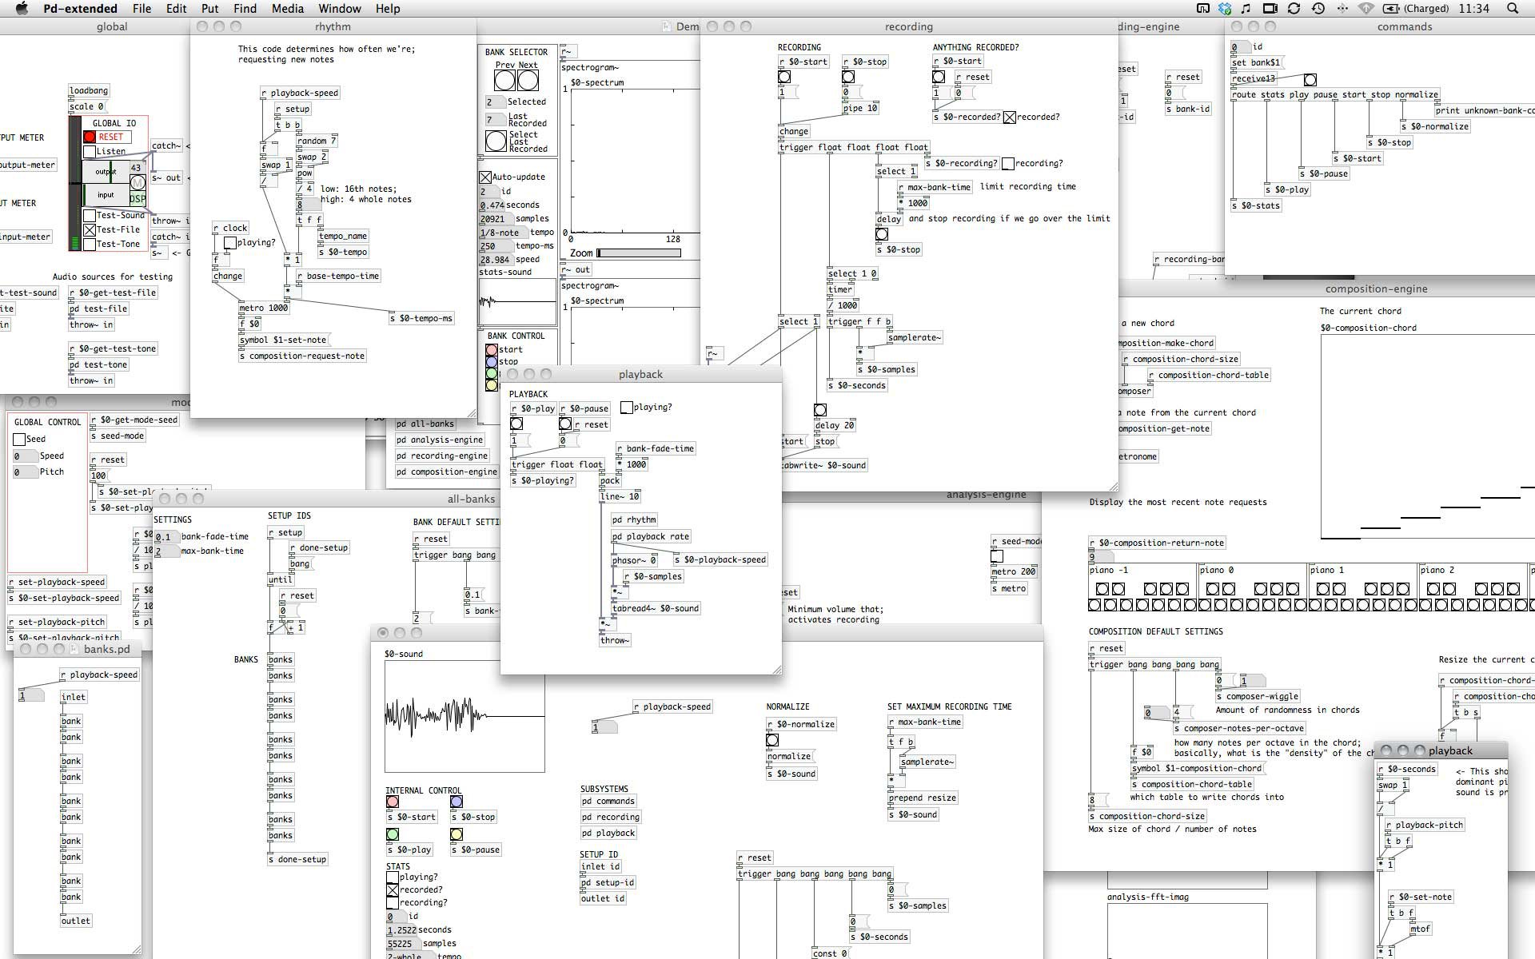The width and height of the screenshot is (1535, 959).
Task: Click the Speed number box in Global Control
Action: (25, 456)
